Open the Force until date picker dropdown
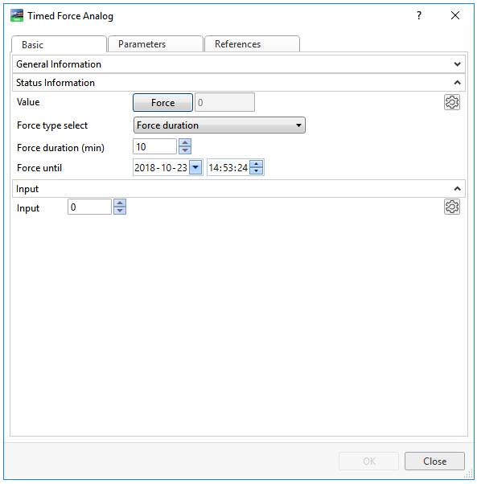This screenshot has width=477, height=484. tap(195, 167)
